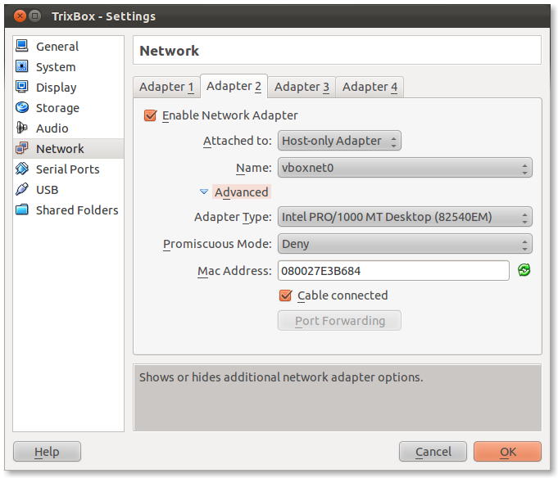Open the Adapter 4 tab
Image resolution: width=558 pixels, height=478 pixels.
tap(370, 87)
